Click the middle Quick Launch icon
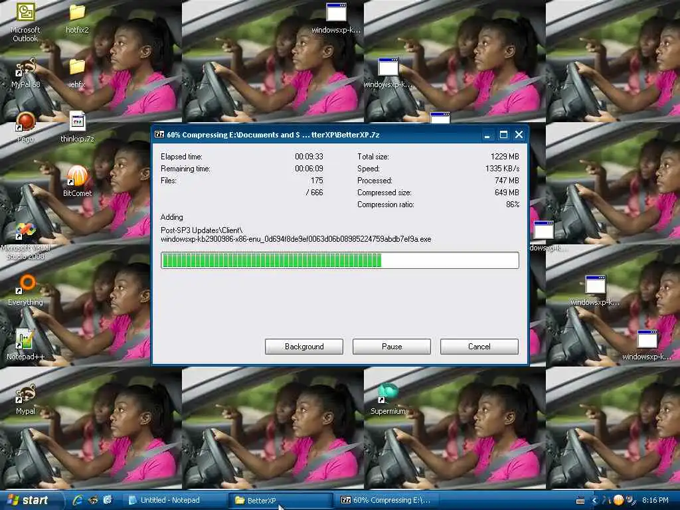 click(x=93, y=500)
